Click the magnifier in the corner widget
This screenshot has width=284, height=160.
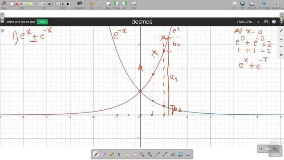pyautogui.click(x=275, y=148)
